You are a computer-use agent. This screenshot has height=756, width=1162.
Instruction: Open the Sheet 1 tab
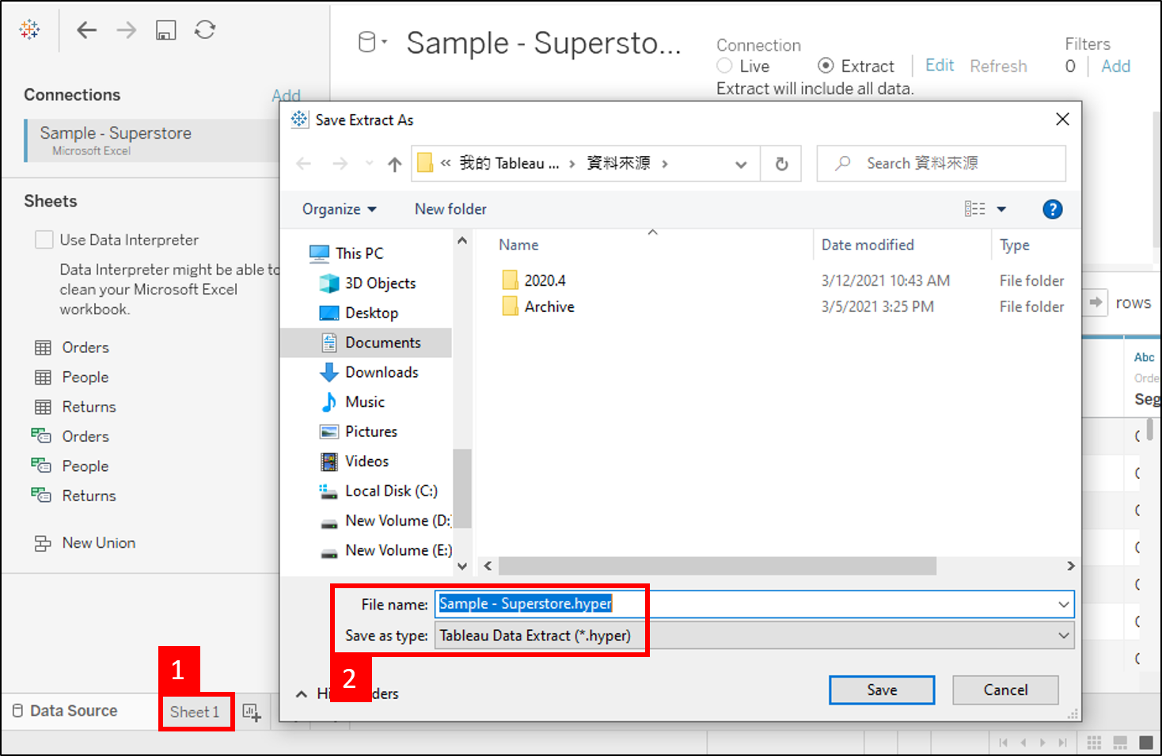[x=195, y=712]
